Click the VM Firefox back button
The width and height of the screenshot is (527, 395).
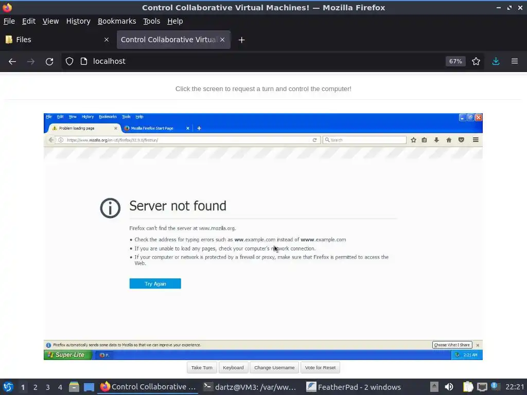coord(51,140)
